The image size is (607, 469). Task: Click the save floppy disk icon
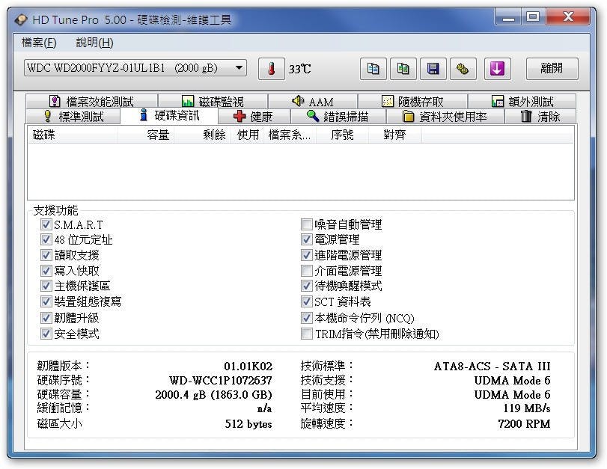(x=433, y=69)
